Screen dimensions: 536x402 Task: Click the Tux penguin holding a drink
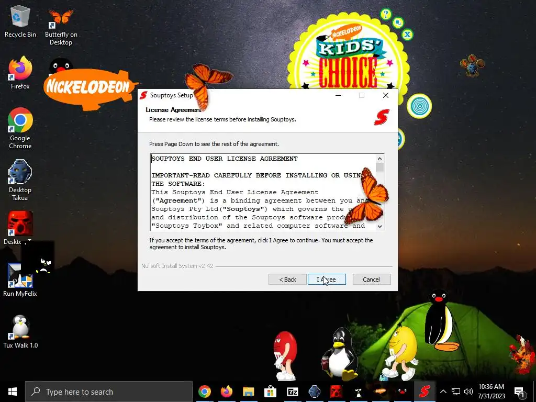click(x=340, y=354)
